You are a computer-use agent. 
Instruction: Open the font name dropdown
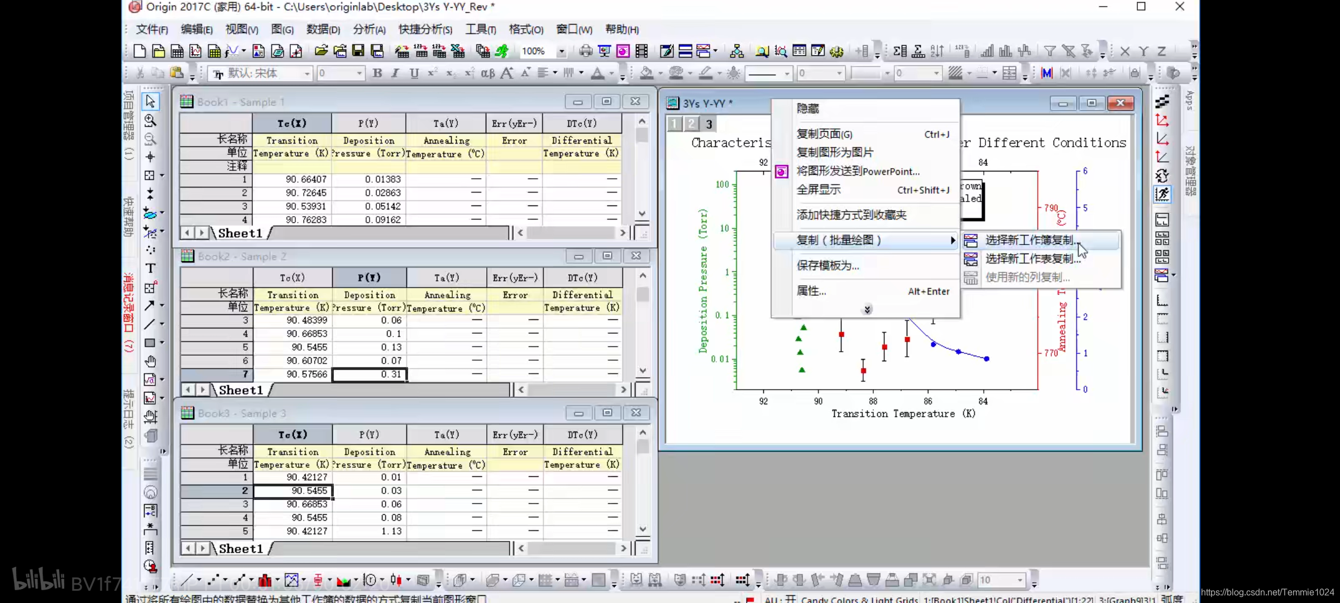307,74
